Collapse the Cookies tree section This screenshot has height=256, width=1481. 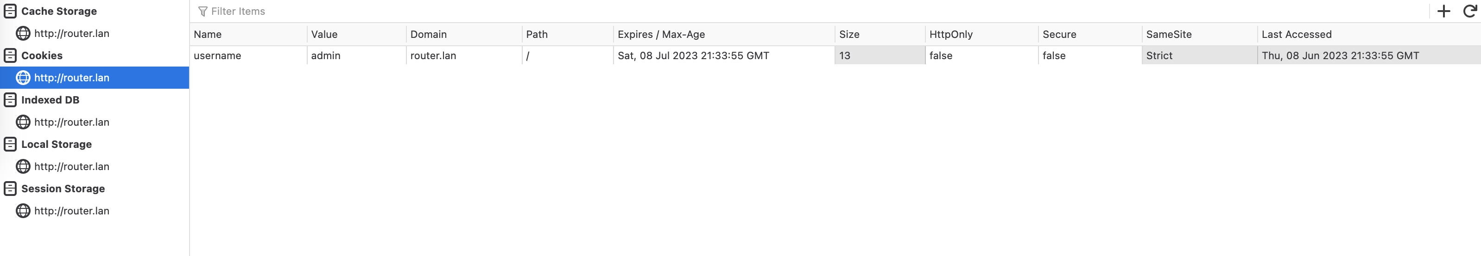[x=41, y=55]
